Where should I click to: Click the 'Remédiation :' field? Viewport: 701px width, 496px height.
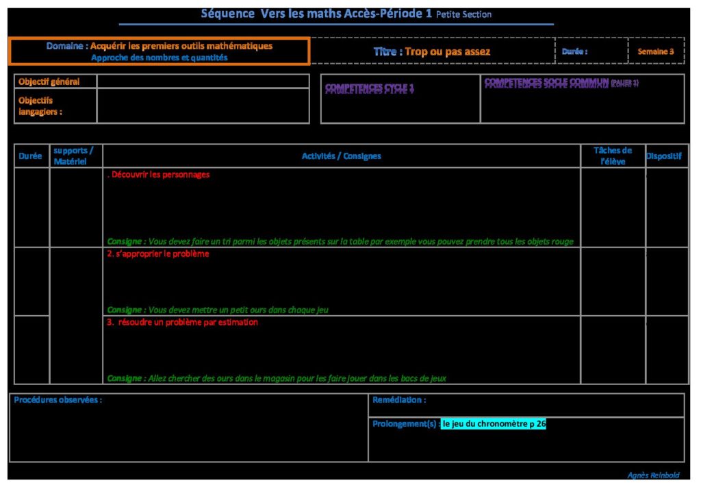click(526, 404)
